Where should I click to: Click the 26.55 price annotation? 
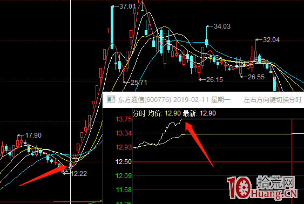tap(256, 77)
